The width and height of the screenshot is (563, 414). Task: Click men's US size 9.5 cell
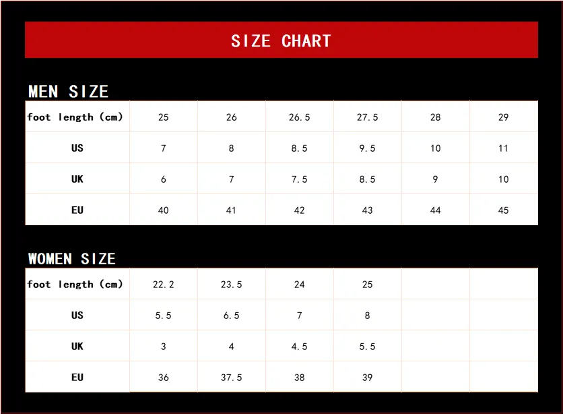pos(368,148)
